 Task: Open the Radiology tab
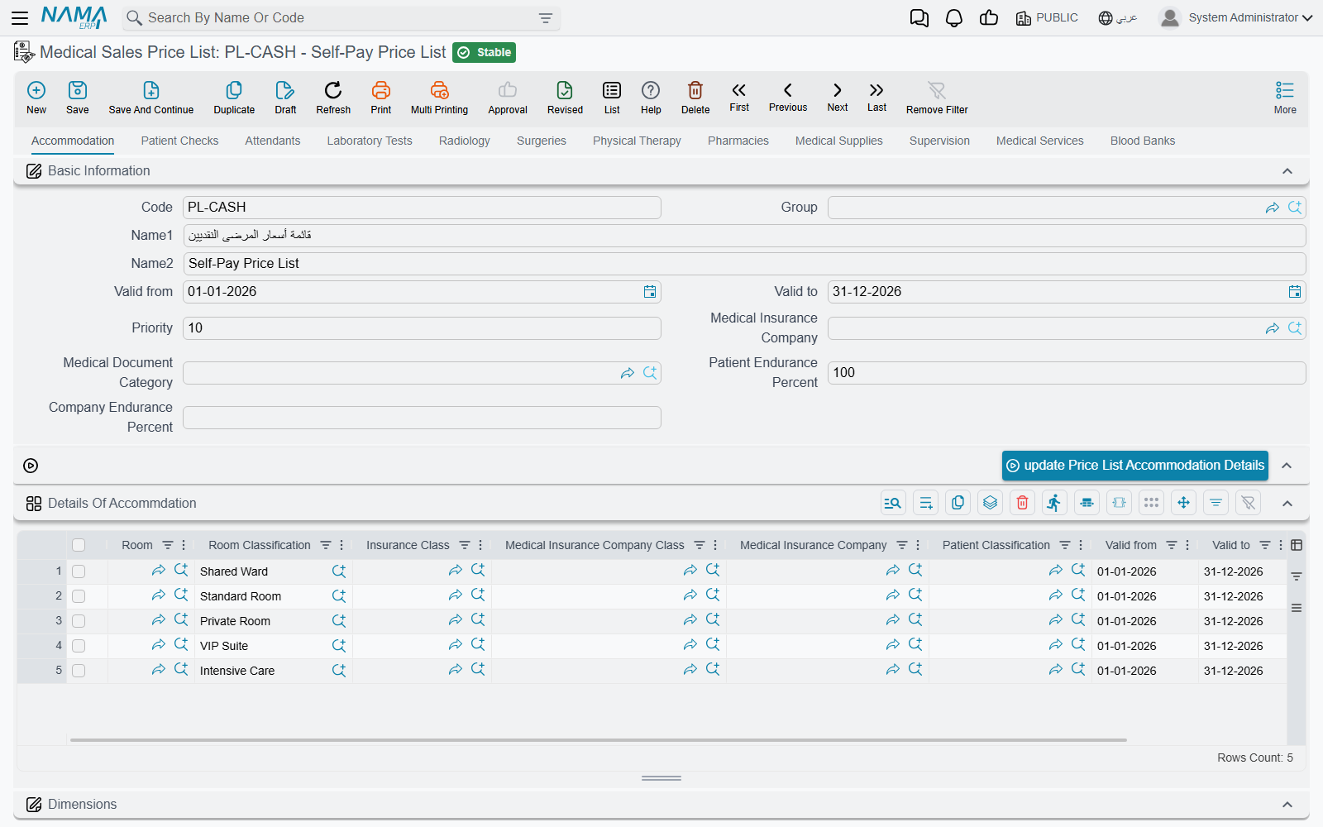pyautogui.click(x=465, y=141)
